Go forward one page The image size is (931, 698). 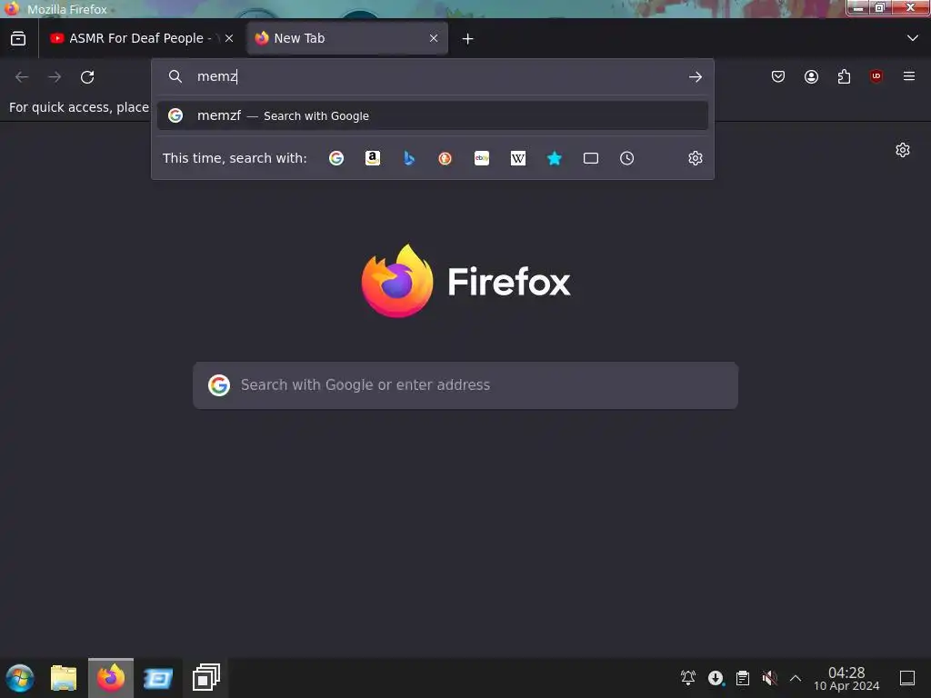pyautogui.click(x=55, y=77)
